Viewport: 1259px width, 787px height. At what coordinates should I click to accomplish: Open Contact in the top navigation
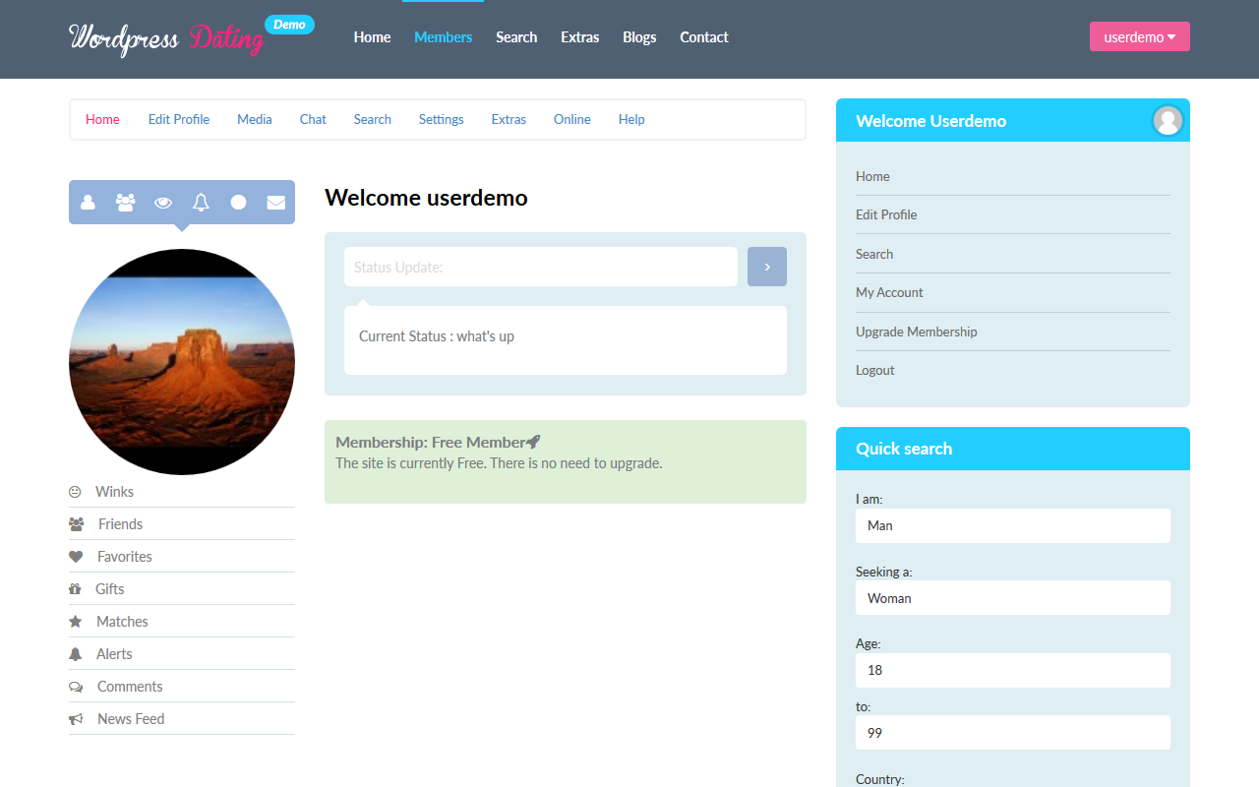[x=704, y=37]
